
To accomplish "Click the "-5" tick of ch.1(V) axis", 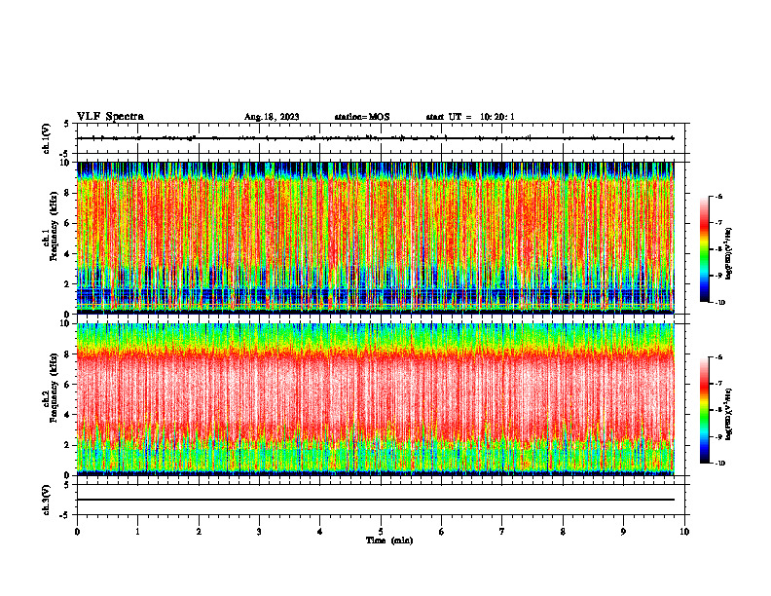I will [65, 154].
